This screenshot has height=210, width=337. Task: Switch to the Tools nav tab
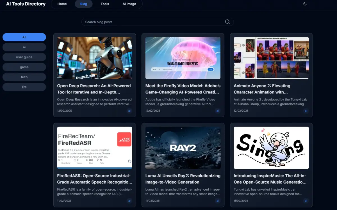(x=105, y=4)
